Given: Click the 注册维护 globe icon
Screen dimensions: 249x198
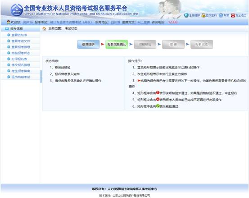Looking at the screenshot, I should coord(186,15).
